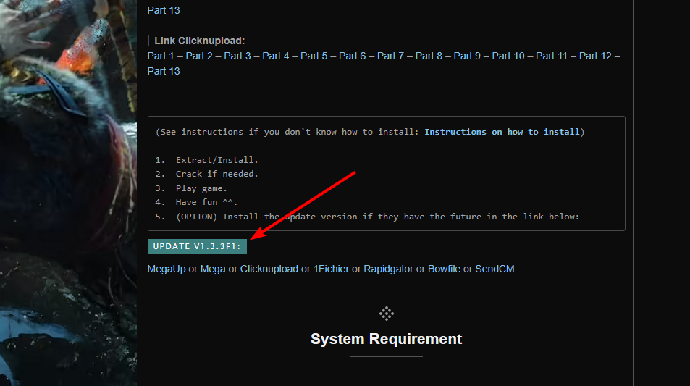Open Part 8 under Link Clicknupload
690x386 pixels.
click(x=429, y=56)
